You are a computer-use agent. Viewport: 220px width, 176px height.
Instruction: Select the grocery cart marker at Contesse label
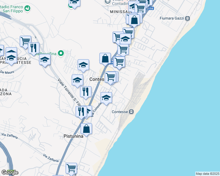110,77
